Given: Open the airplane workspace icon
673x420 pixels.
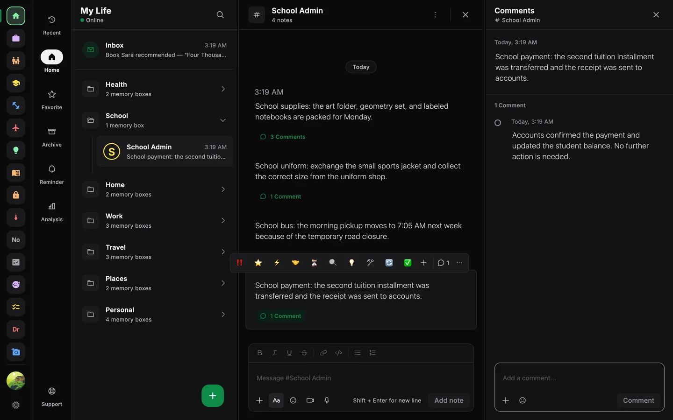Looking at the screenshot, I should [x=16, y=128].
